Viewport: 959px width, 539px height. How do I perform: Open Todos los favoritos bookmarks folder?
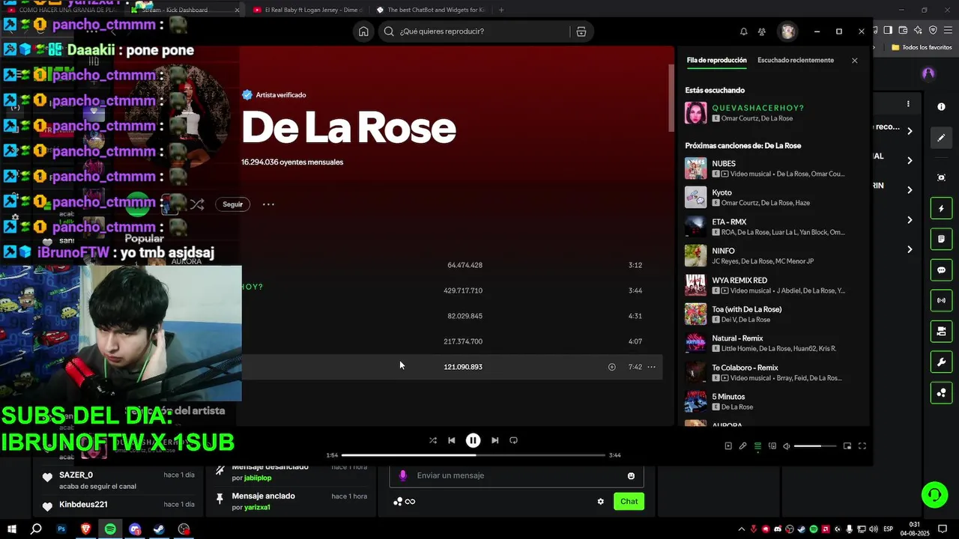coord(922,47)
